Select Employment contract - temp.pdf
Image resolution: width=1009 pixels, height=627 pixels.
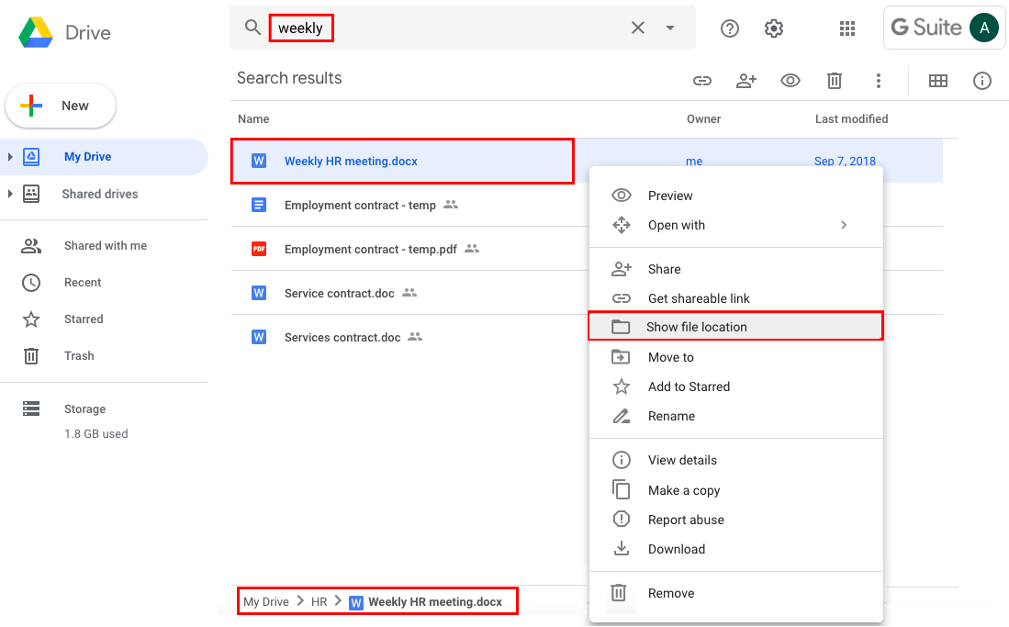tap(371, 249)
